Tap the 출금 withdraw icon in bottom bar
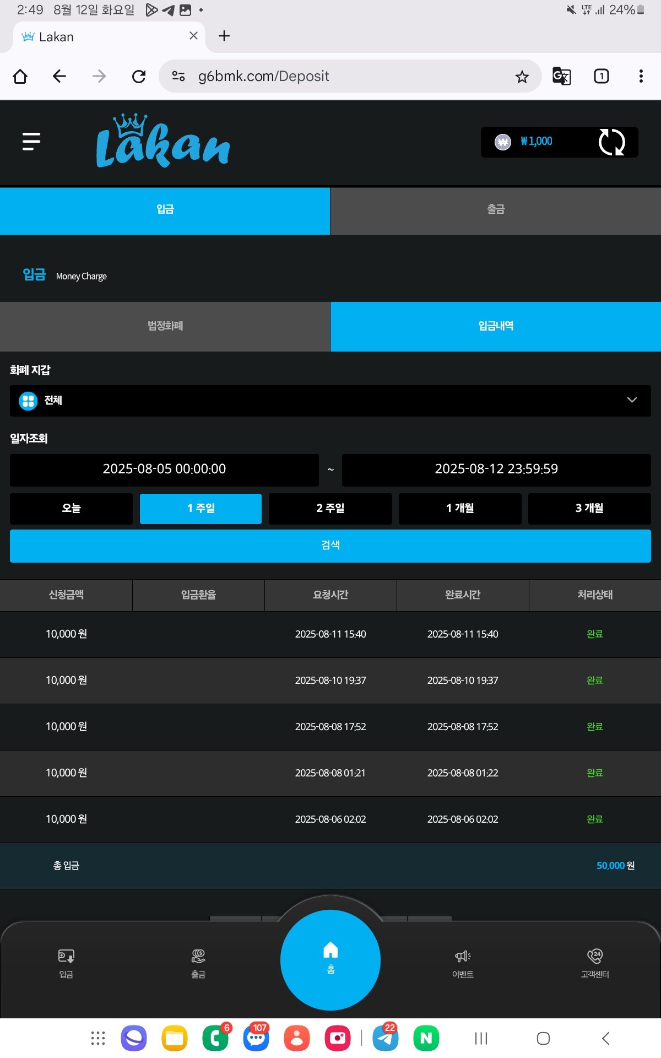The width and height of the screenshot is (661, 1058). pyautogui.click(x=198, y=963)
